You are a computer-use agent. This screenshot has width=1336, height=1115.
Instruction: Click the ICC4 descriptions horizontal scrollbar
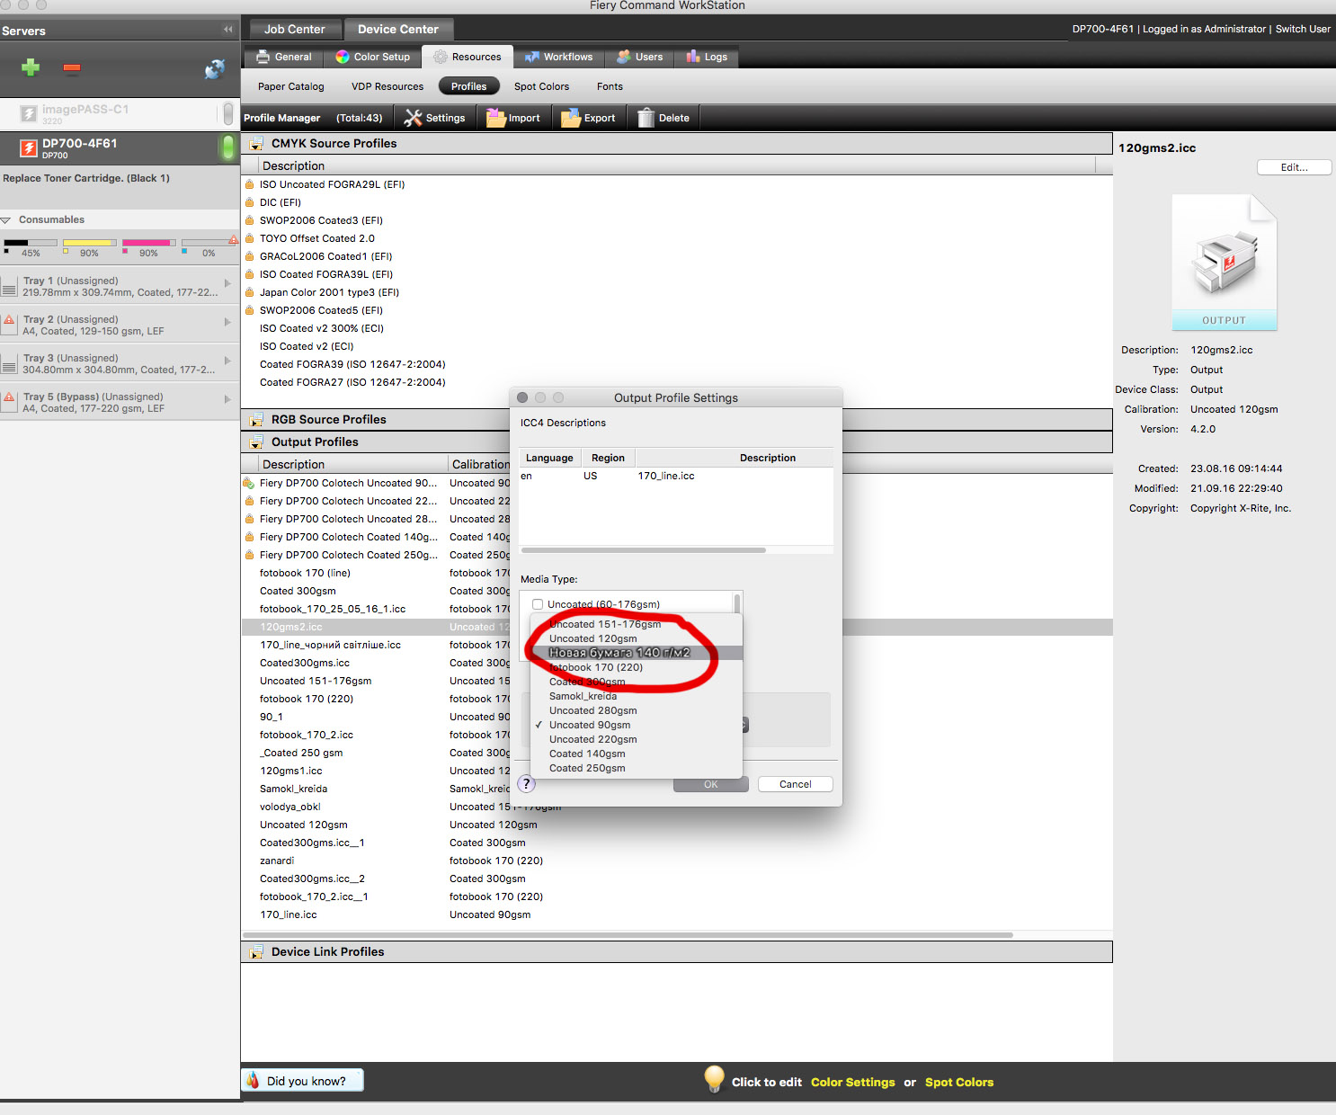pyautogui.click(x=644, y=550)
